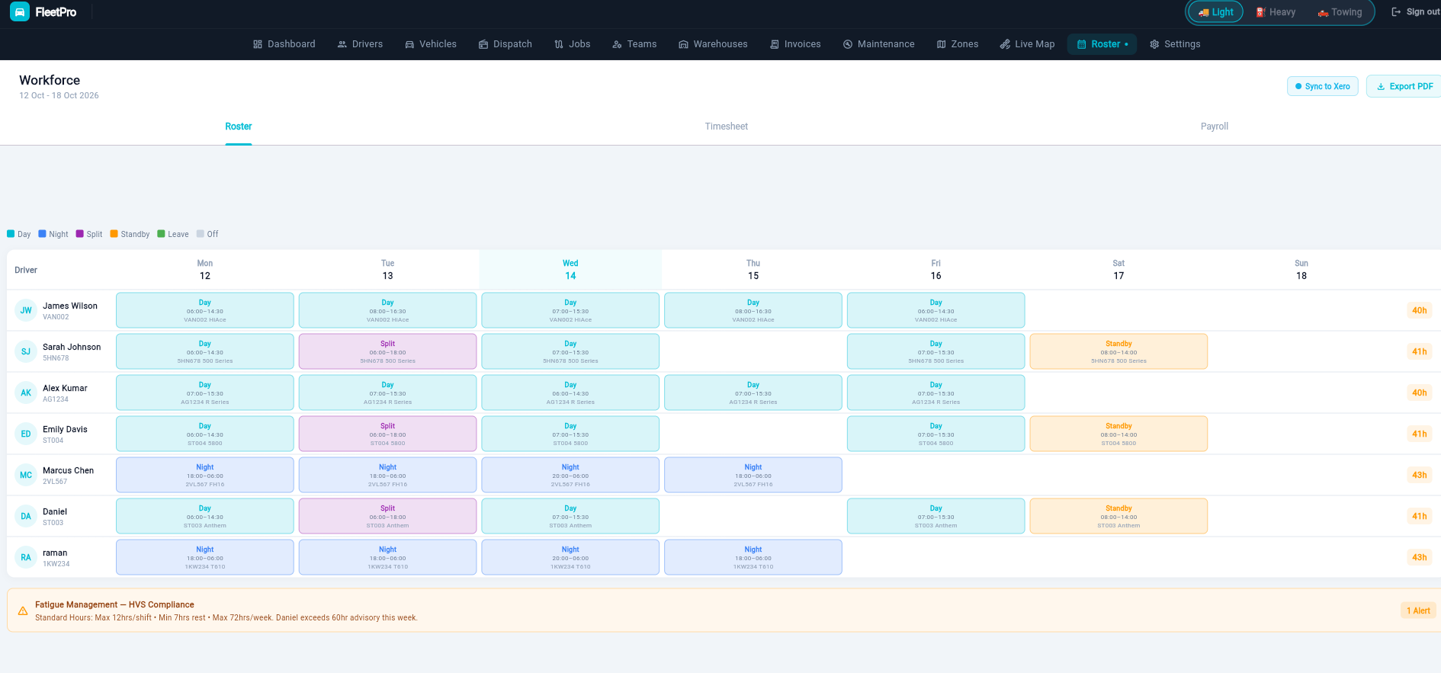Click the Live Map icon

click(x=1005, y=44)
